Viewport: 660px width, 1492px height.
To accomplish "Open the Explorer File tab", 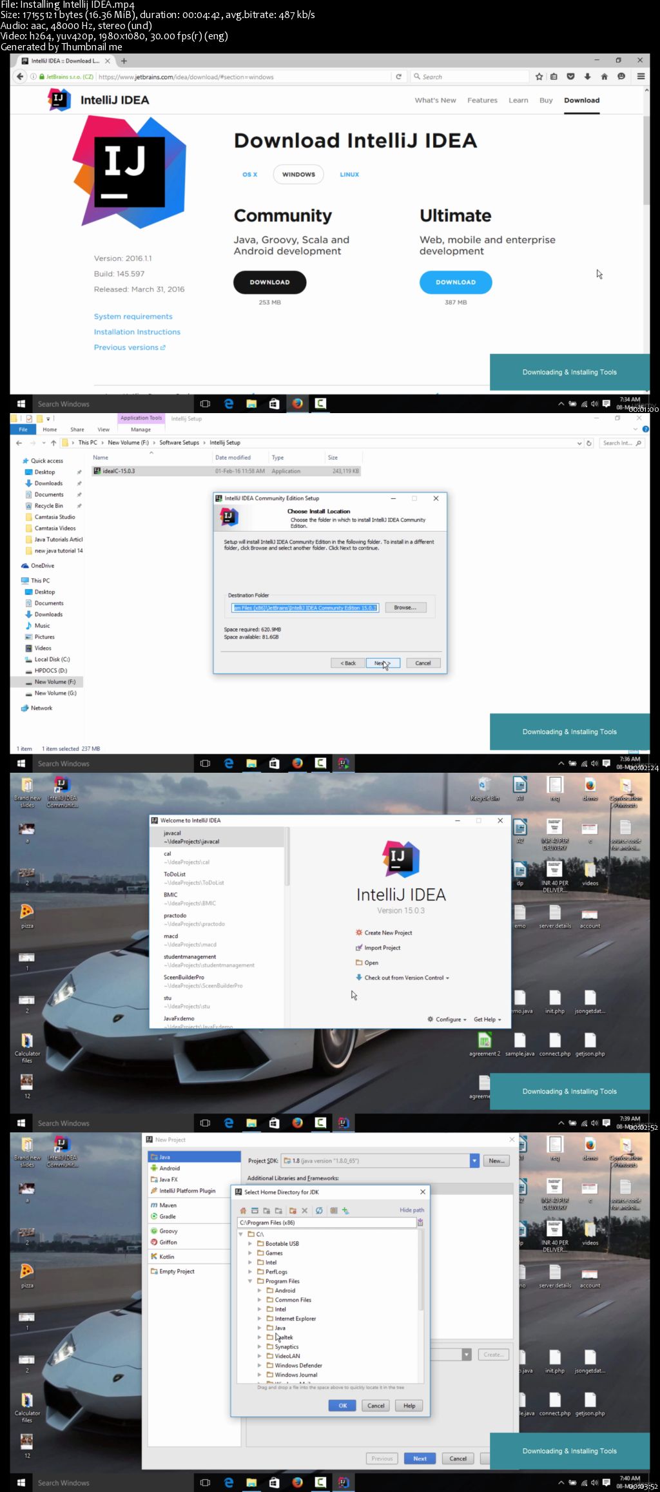I will [23, 429].
